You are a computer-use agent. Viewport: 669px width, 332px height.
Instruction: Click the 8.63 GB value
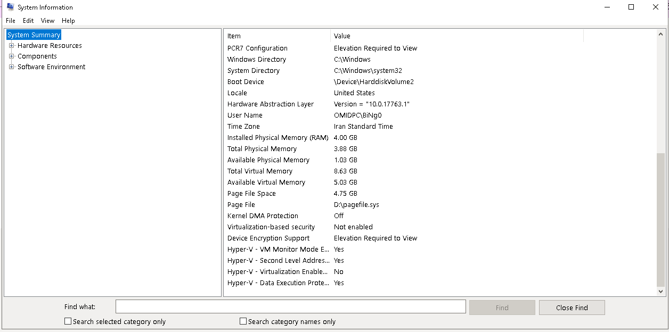click(346, 171)
